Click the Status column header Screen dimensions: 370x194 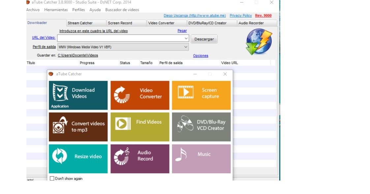129,63
